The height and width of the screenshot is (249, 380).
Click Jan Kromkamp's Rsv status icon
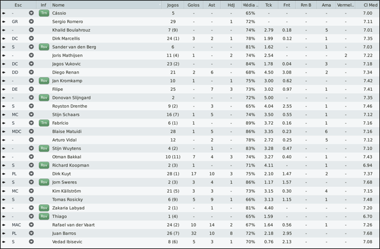[43, 81]
